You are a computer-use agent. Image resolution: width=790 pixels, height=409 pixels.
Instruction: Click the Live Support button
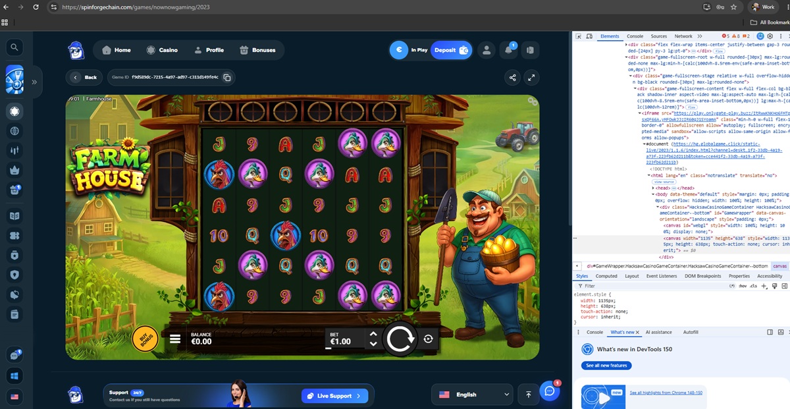click(x=334, y=396)
